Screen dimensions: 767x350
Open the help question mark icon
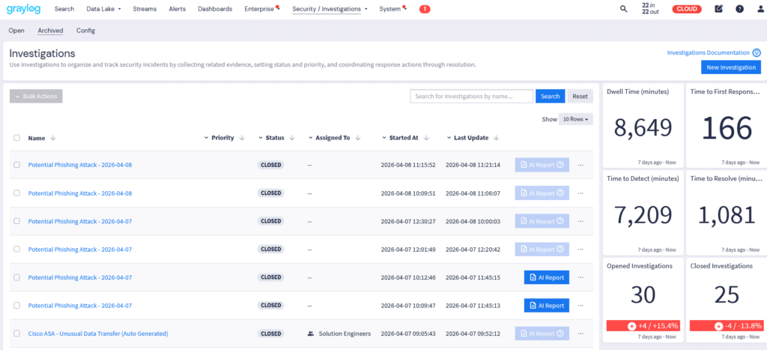point(739,9)
